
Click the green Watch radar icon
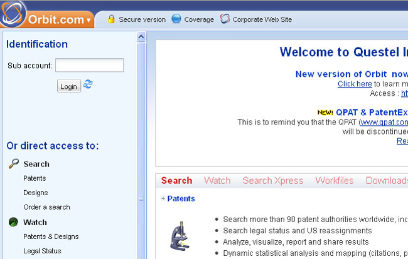13,222
